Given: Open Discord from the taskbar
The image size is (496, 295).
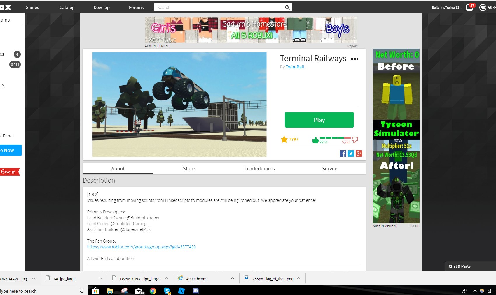Looking at the screenshot, I should [x=196, y=291].
